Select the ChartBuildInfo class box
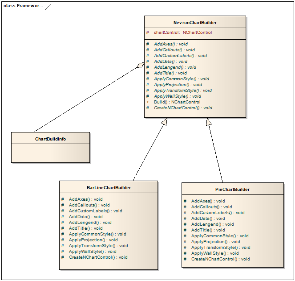This screenshot has height=281, width=295. 50,147
